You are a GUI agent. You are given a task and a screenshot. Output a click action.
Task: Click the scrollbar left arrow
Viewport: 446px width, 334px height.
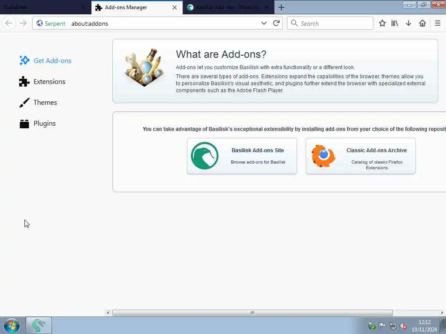coord(108,313)
